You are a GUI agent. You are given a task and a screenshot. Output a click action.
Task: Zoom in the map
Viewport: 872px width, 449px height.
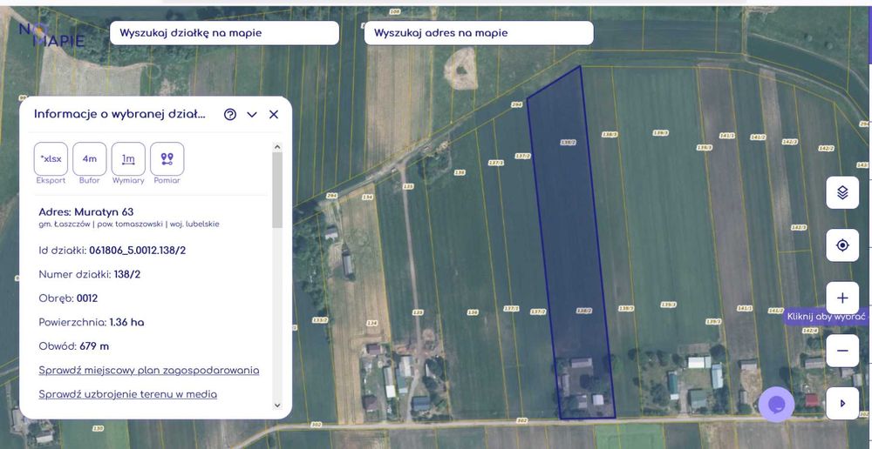(x=842, y=298)
